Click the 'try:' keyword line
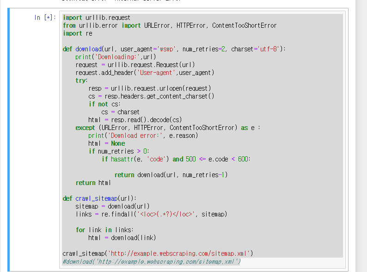This screenshot has height=272, width=367. [81, 80]
